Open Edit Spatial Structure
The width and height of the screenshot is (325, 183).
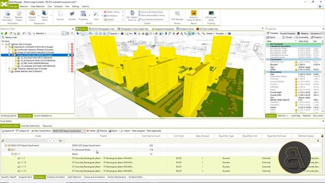tap(132, 16)
